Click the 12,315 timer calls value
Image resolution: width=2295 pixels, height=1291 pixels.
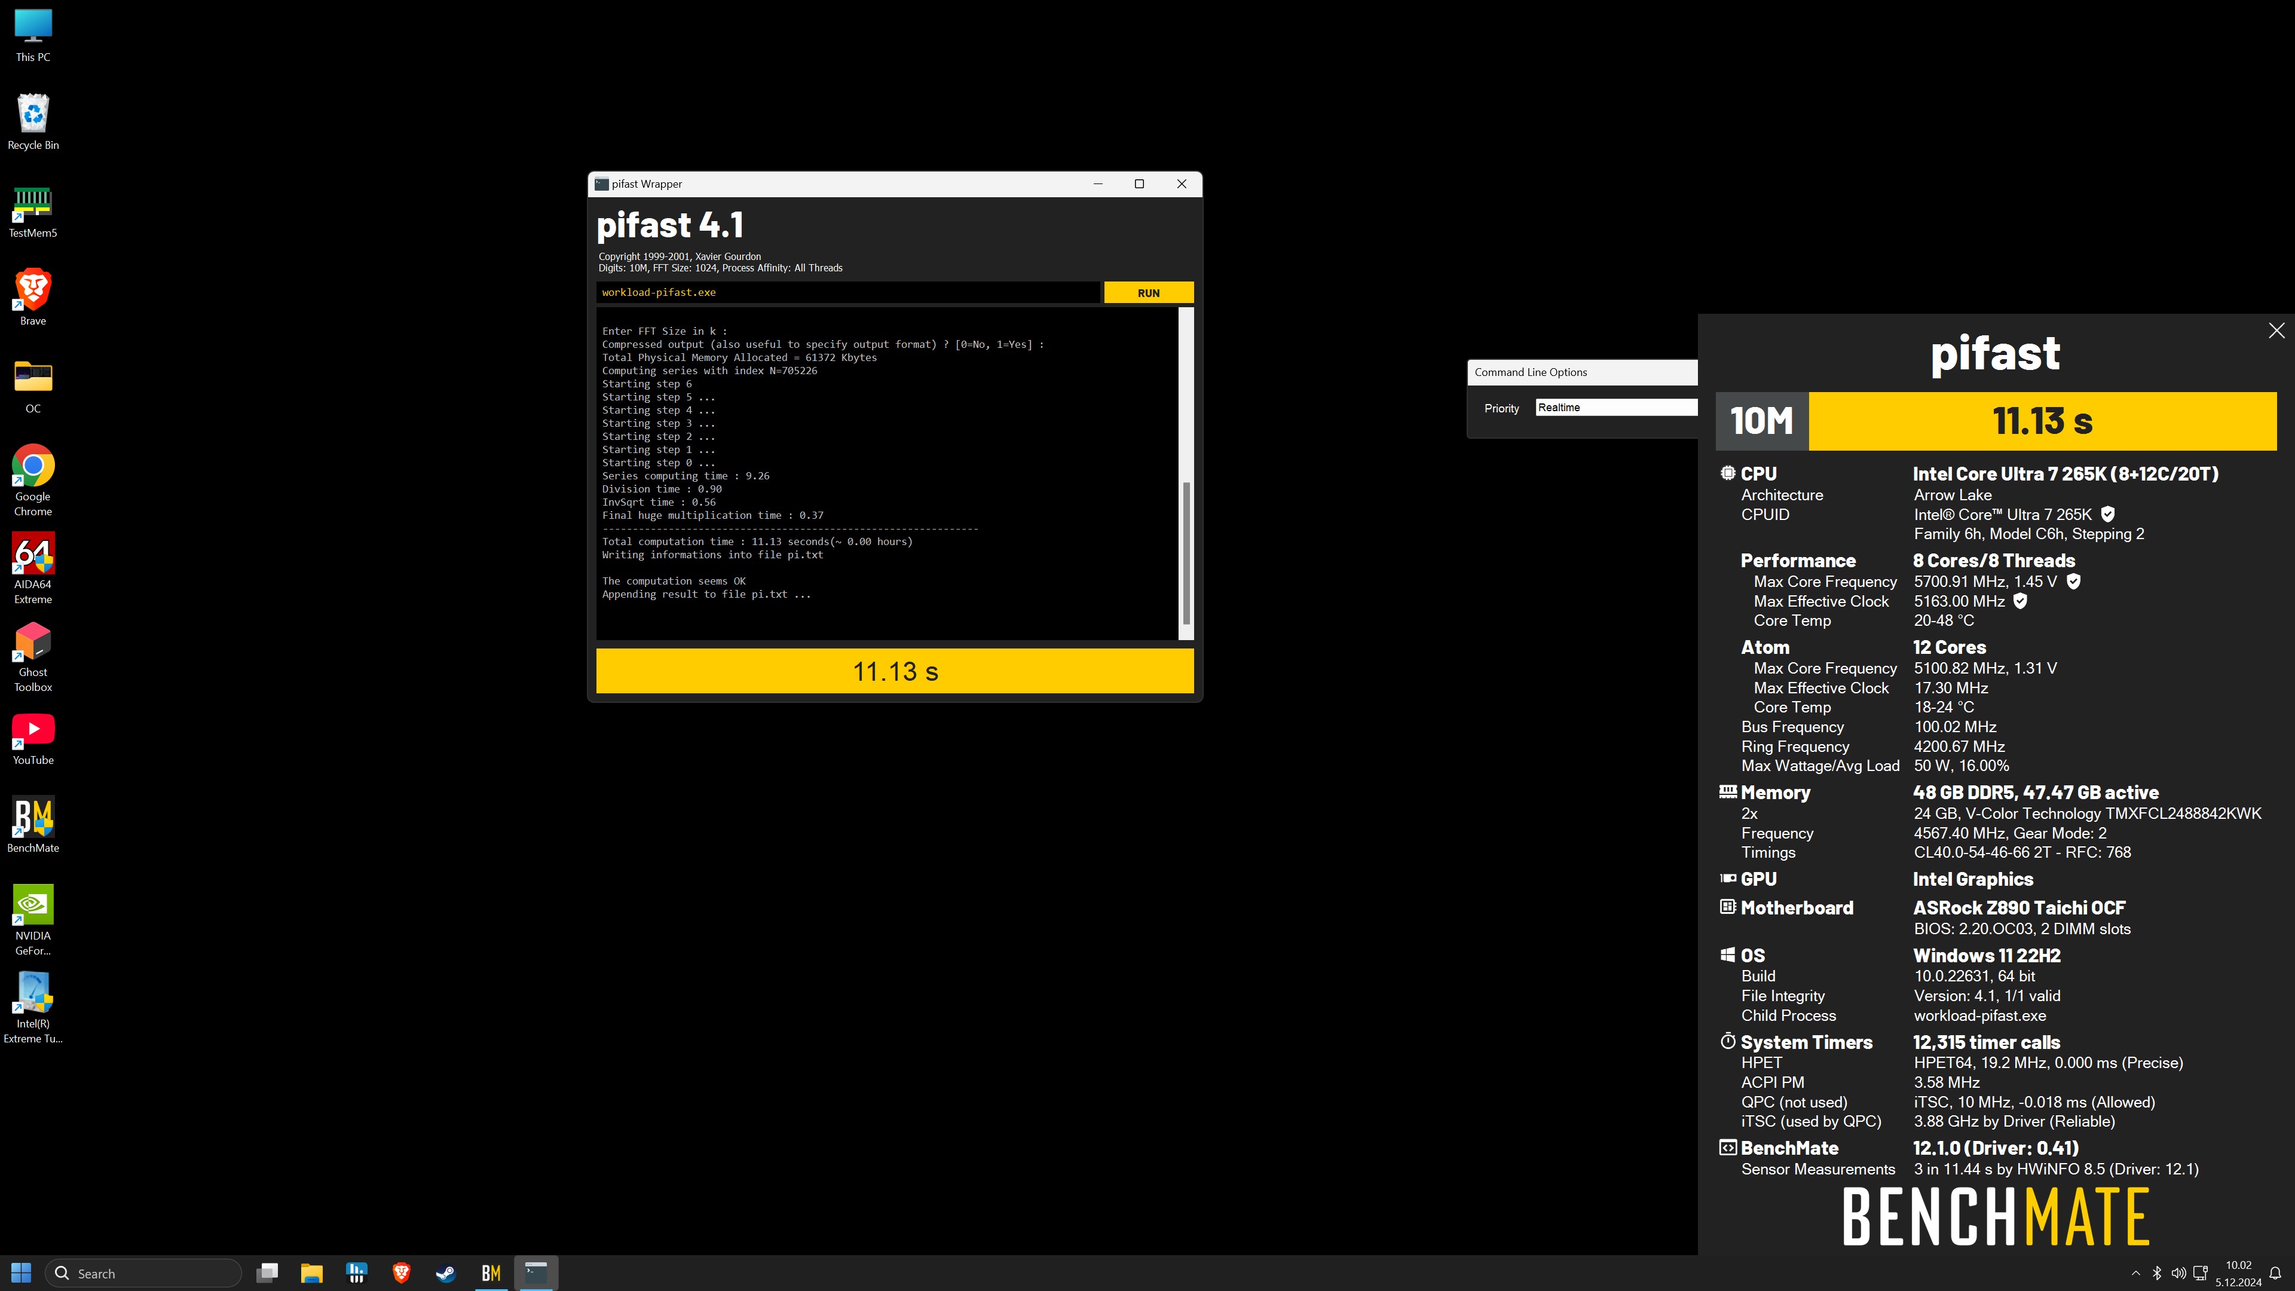1987,1042
